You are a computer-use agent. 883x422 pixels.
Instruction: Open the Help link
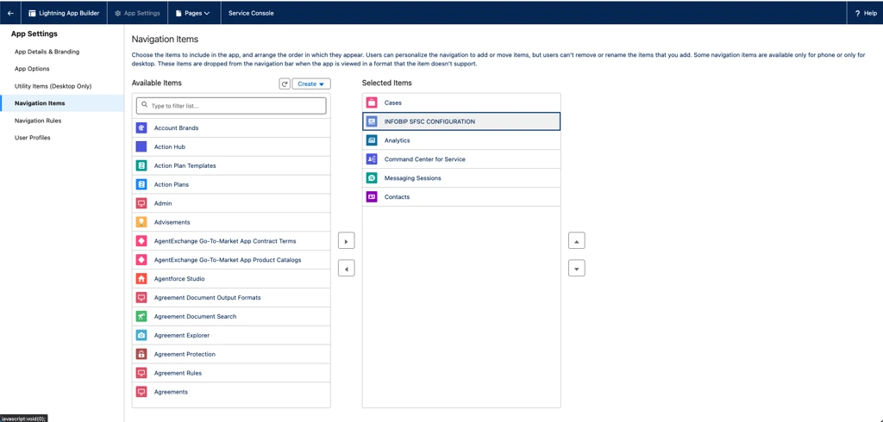point(866,13)
